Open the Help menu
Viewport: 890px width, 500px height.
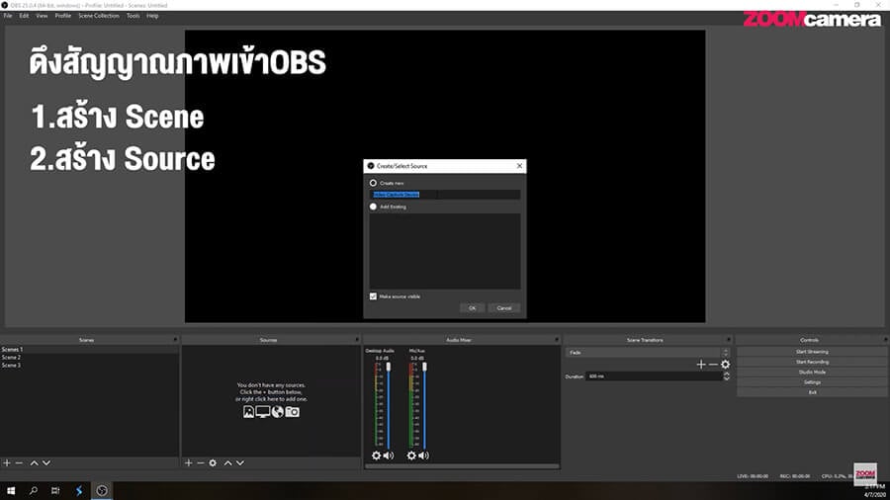click(x=152, y=16)
